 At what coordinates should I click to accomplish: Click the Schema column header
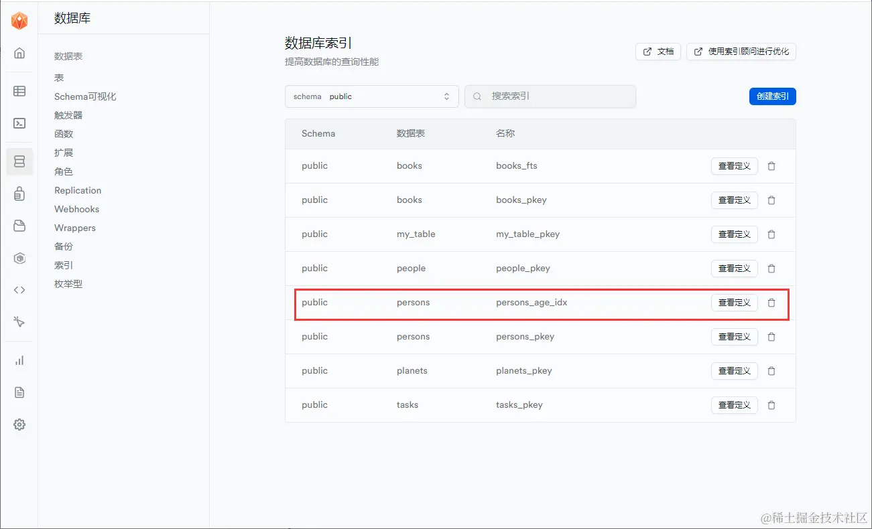click(318, 133)
